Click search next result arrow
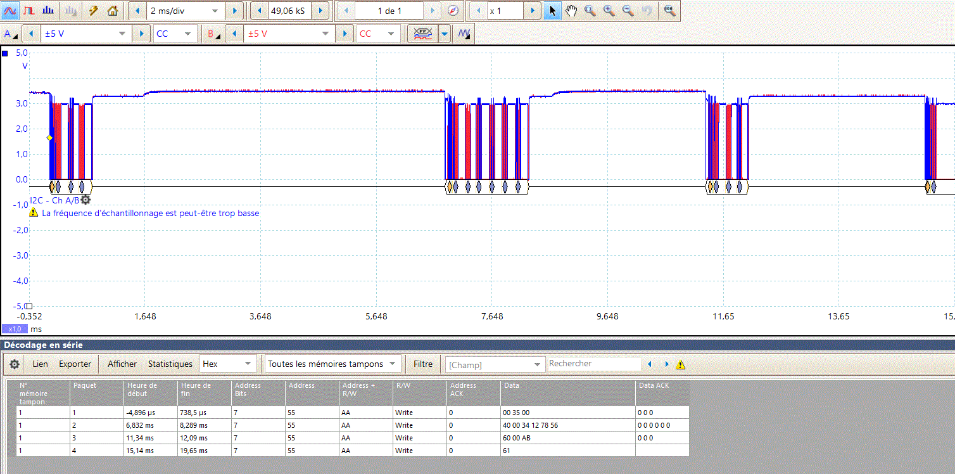Viewport: 955px width, 474px height. (x=666, y=364)
